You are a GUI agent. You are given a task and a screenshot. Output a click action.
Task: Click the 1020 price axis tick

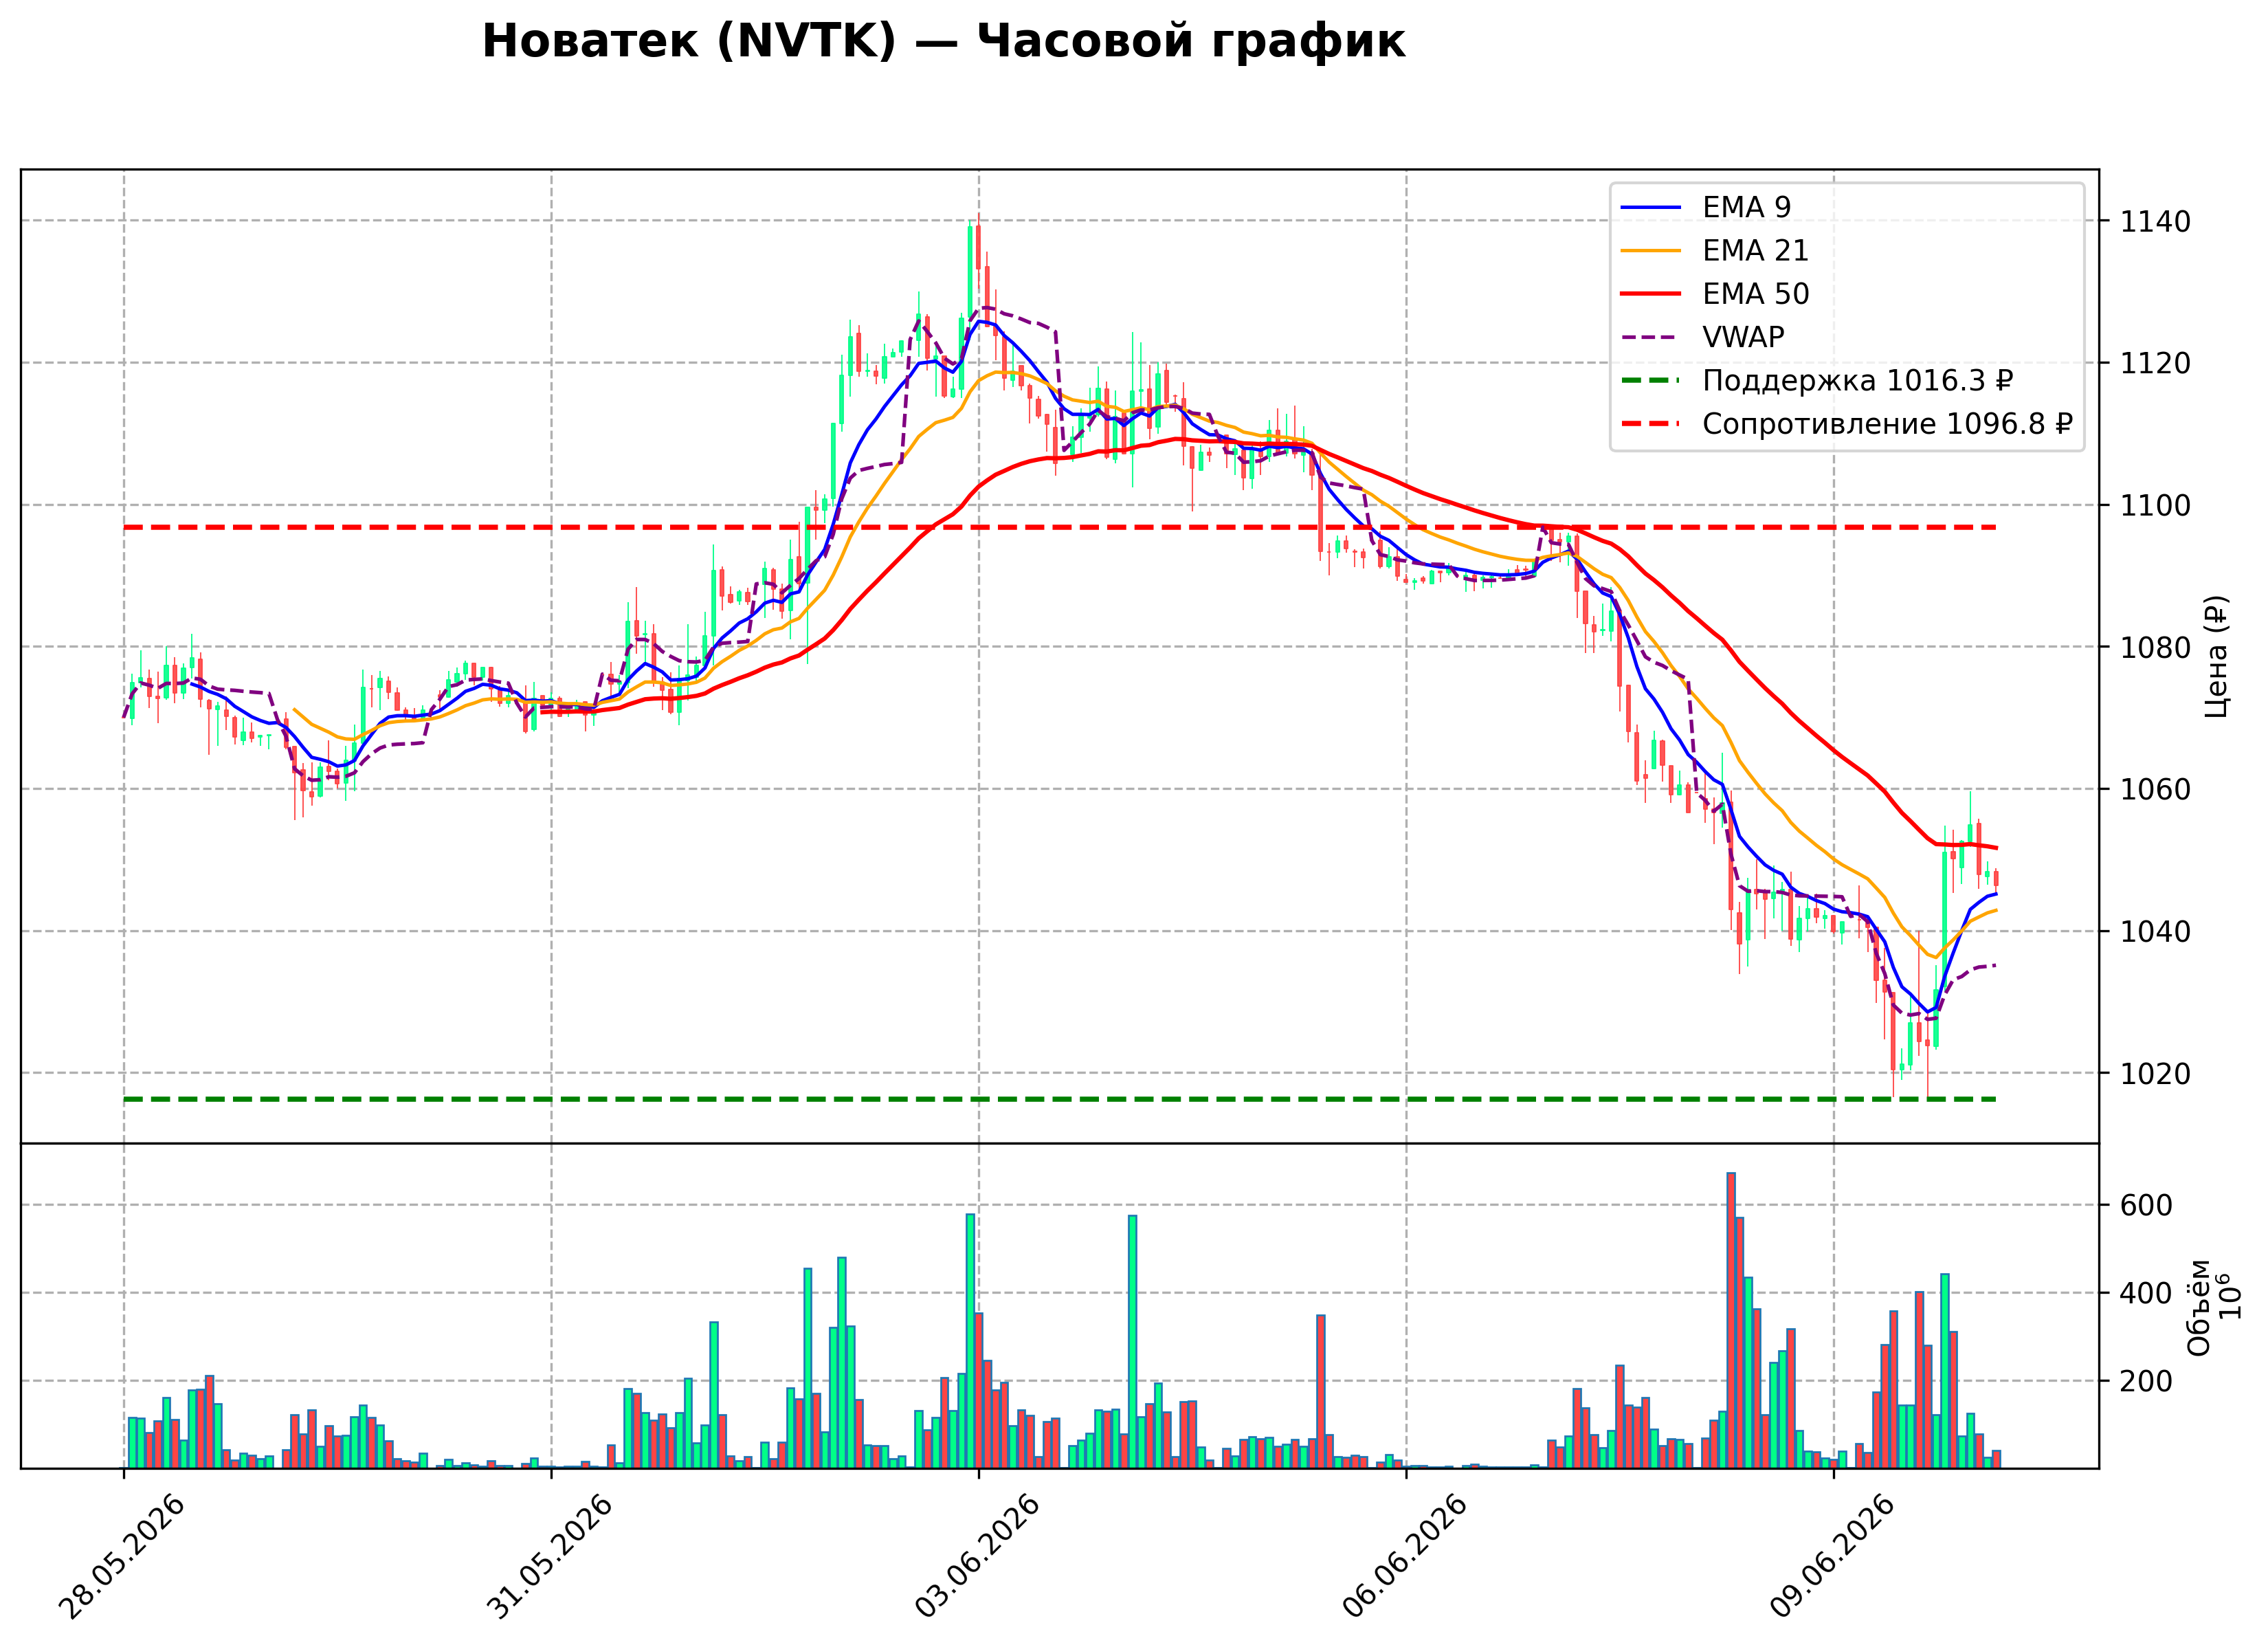(x=2155, y=1073)
